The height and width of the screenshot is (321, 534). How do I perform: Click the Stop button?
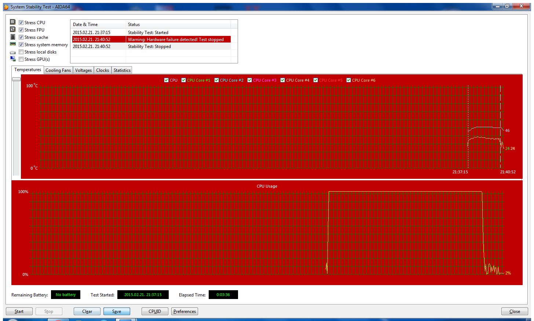point(49,311)
